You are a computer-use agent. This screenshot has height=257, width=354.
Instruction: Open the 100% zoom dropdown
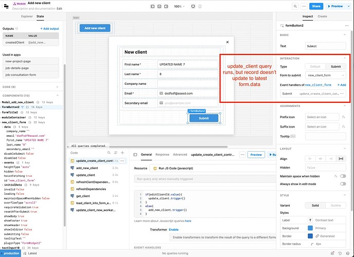(179, 6)
